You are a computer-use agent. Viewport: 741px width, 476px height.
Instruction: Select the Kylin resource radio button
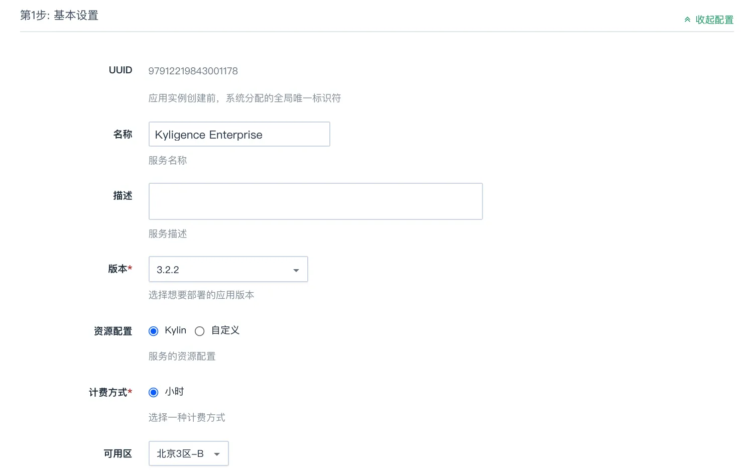tap(154, 331)
